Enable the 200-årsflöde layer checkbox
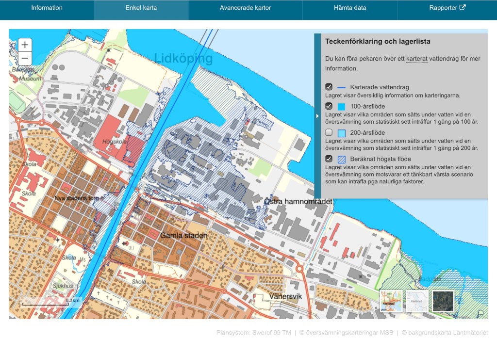 (329, 132)
